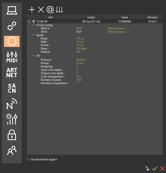166x173 pixels.
Task: Click Number of repetitions value 1
Action: coord(77,83)
